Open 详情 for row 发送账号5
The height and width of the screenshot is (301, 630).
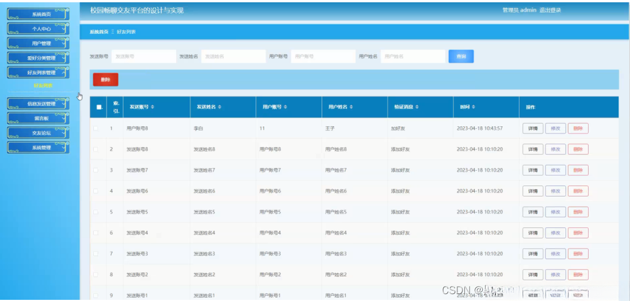(533, 212)
